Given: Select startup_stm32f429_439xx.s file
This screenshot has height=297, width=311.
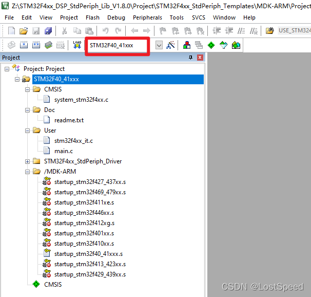Looking at the screenshot, I should click(90, 274).
